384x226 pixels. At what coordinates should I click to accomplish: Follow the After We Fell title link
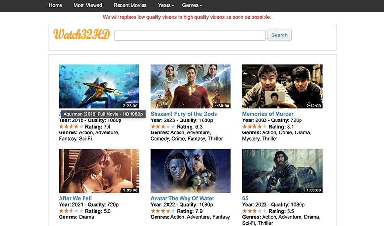click(x=75, y=198)
